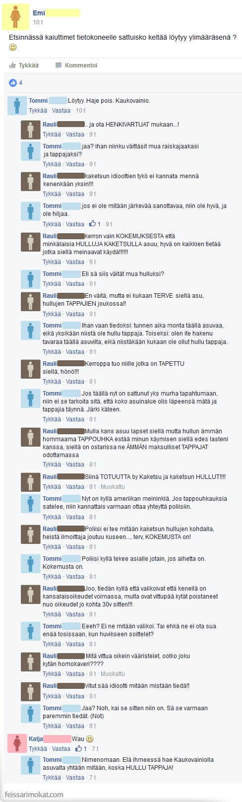Click the 10 t timestamp under Emi's name

[x=38, y=22]
